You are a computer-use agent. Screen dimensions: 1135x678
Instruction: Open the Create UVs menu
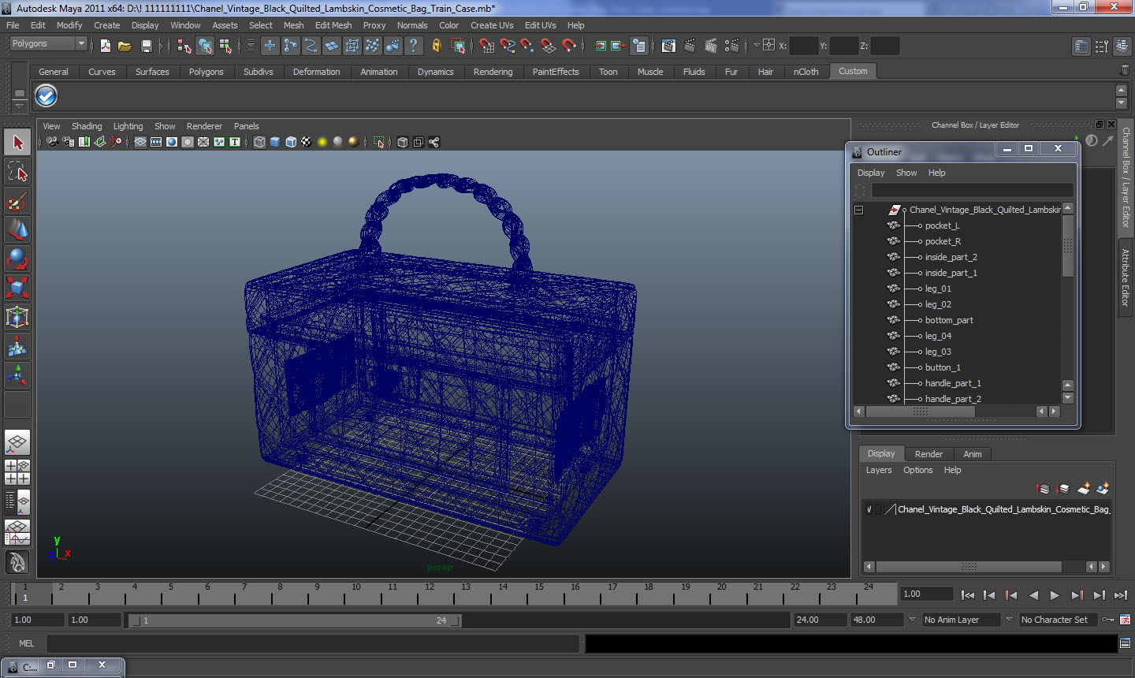[x=492, y=25]
